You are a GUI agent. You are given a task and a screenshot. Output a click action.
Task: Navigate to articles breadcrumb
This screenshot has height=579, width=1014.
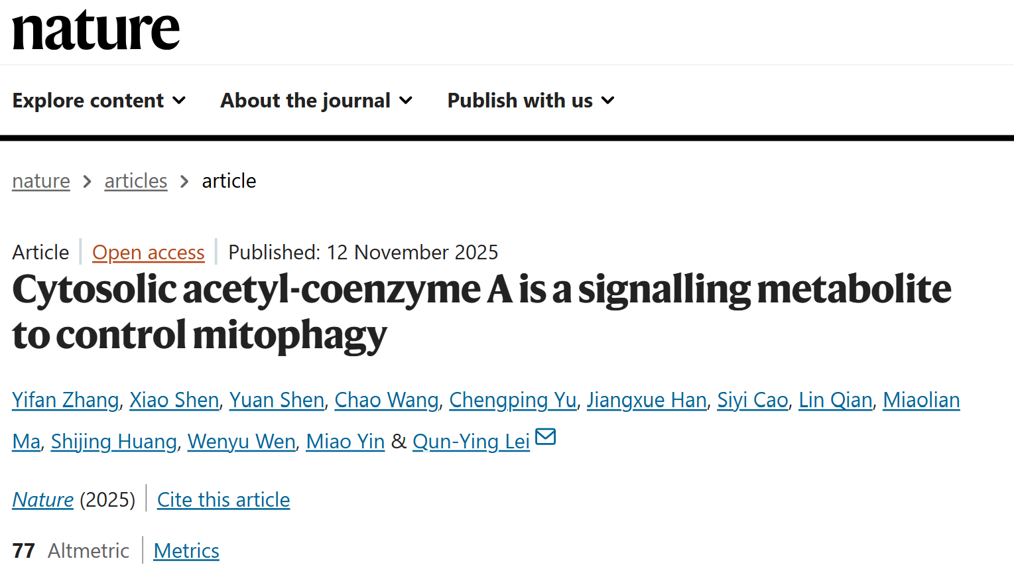136,180
